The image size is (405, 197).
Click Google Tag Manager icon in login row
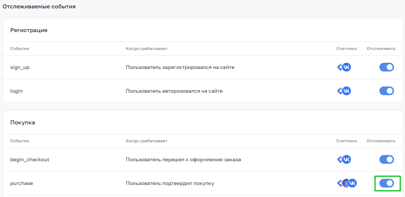tap(340, 91)
